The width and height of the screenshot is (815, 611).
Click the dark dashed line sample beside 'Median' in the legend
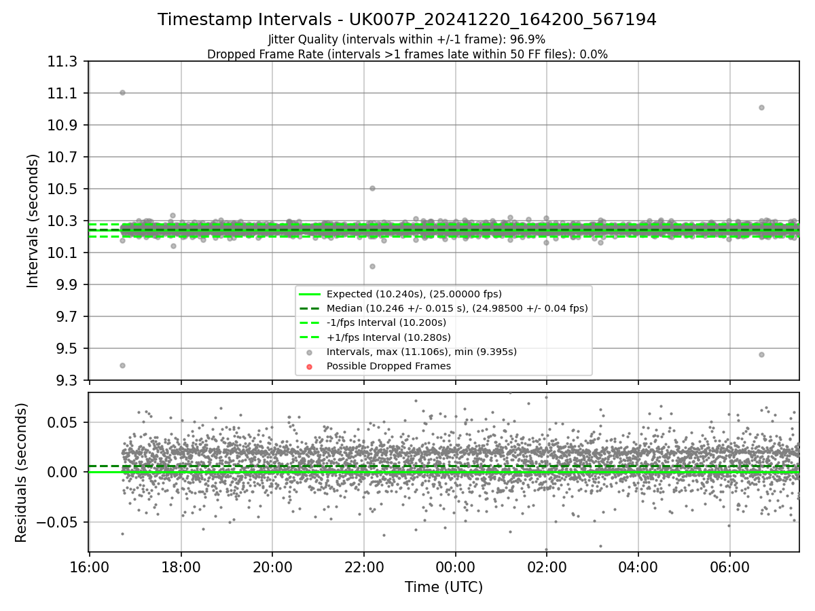pos(309,308)
